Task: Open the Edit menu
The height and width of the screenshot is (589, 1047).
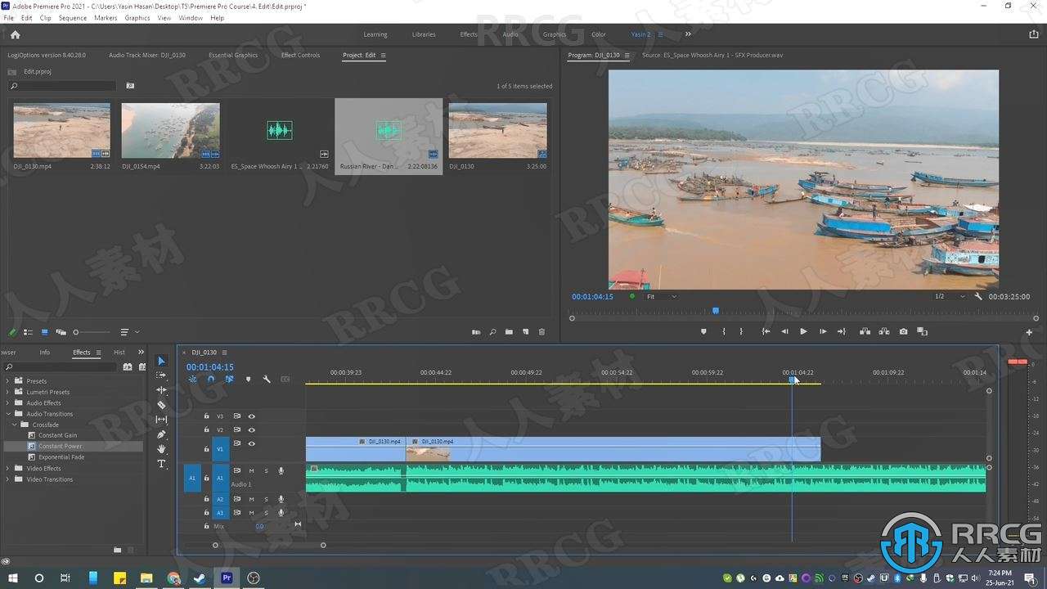Action: [26, 17]
